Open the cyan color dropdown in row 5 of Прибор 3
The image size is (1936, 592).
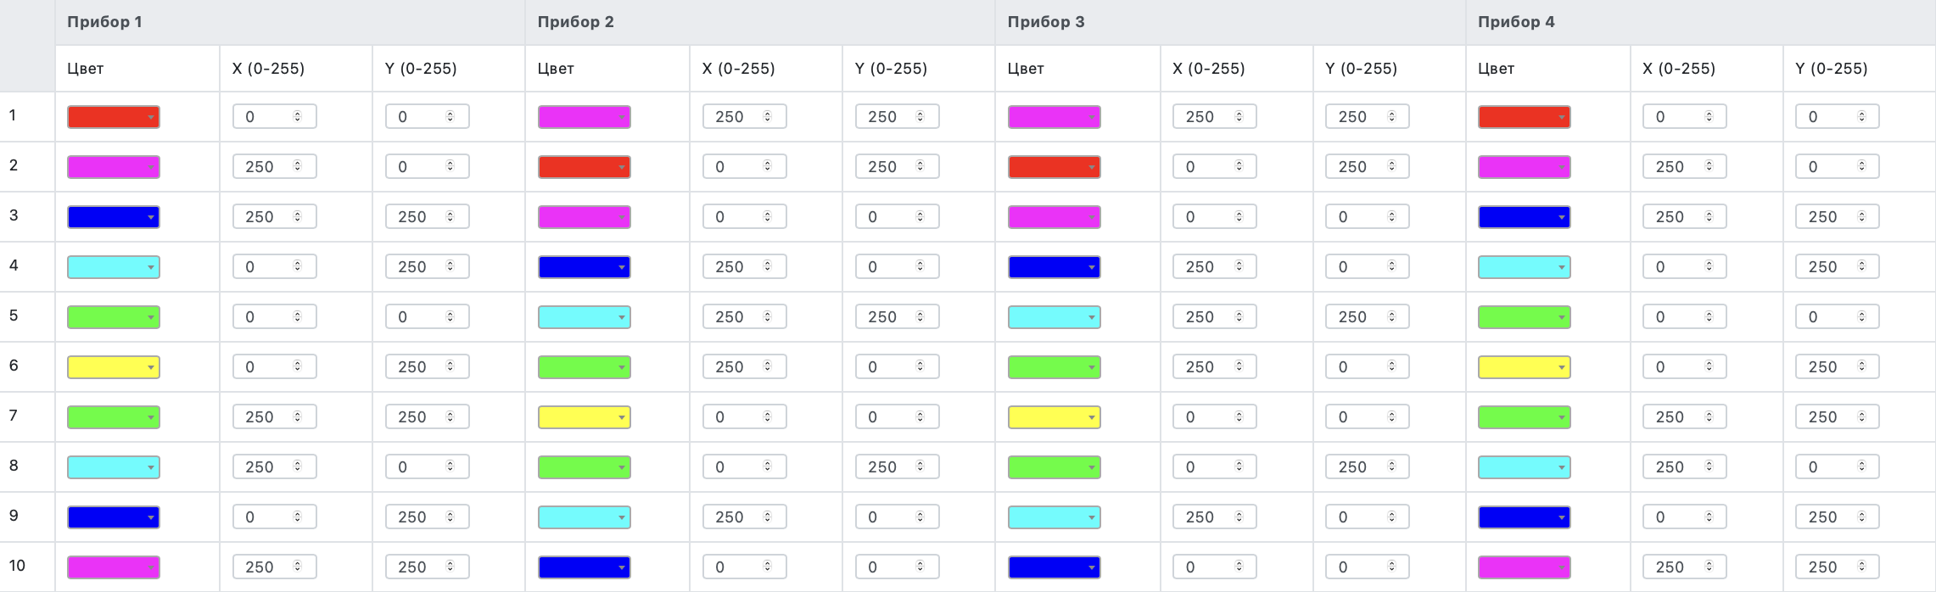point(1054,317)
